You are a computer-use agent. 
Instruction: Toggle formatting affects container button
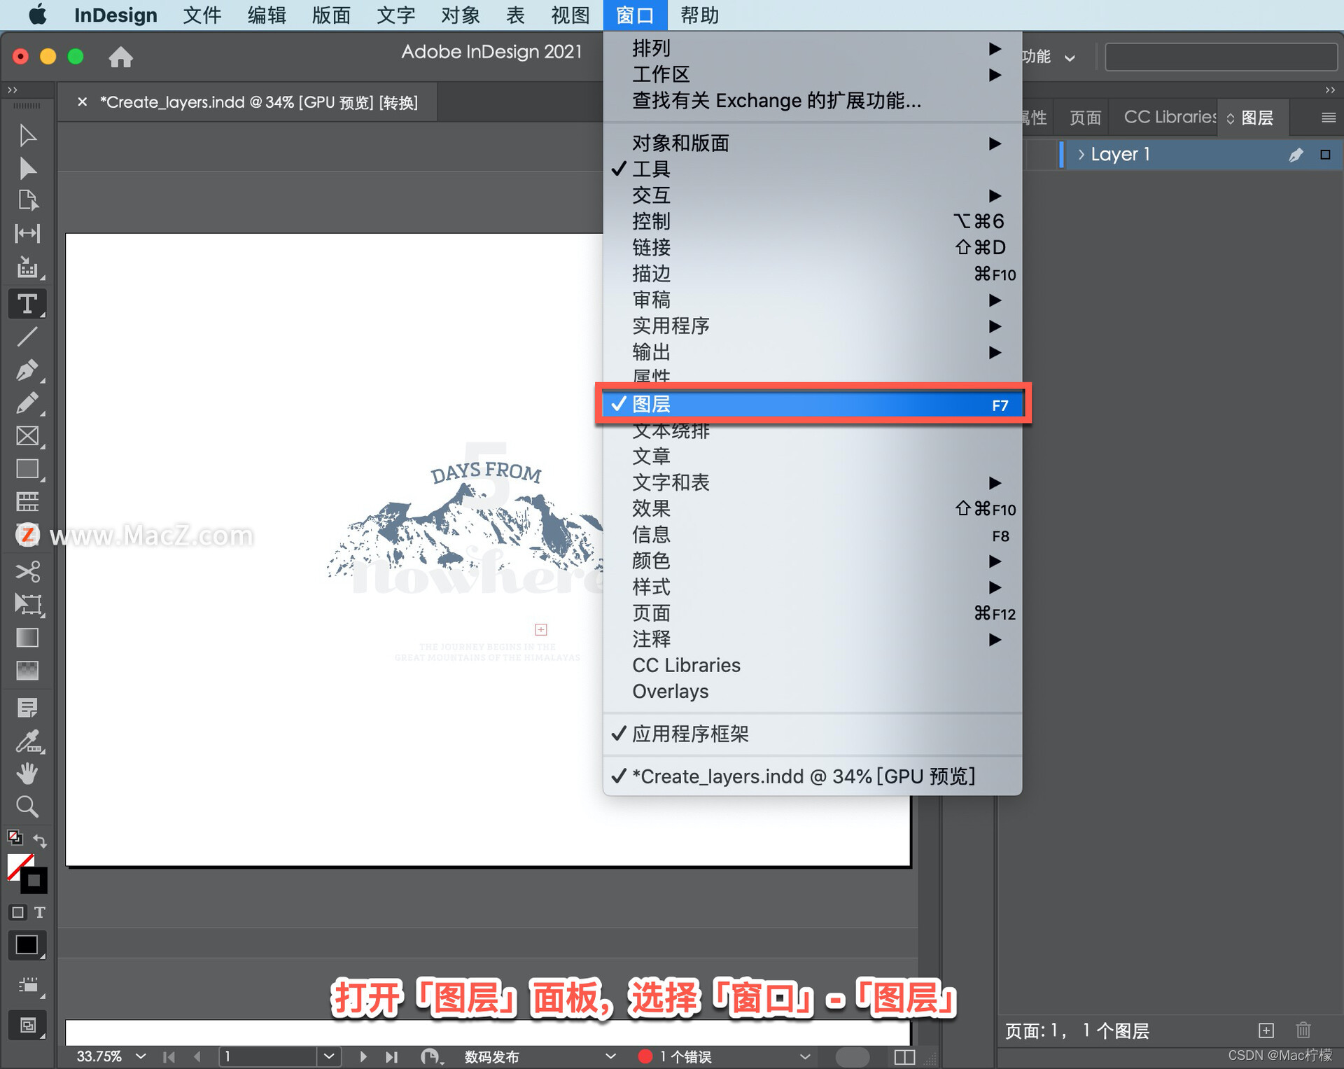(18, 912)
